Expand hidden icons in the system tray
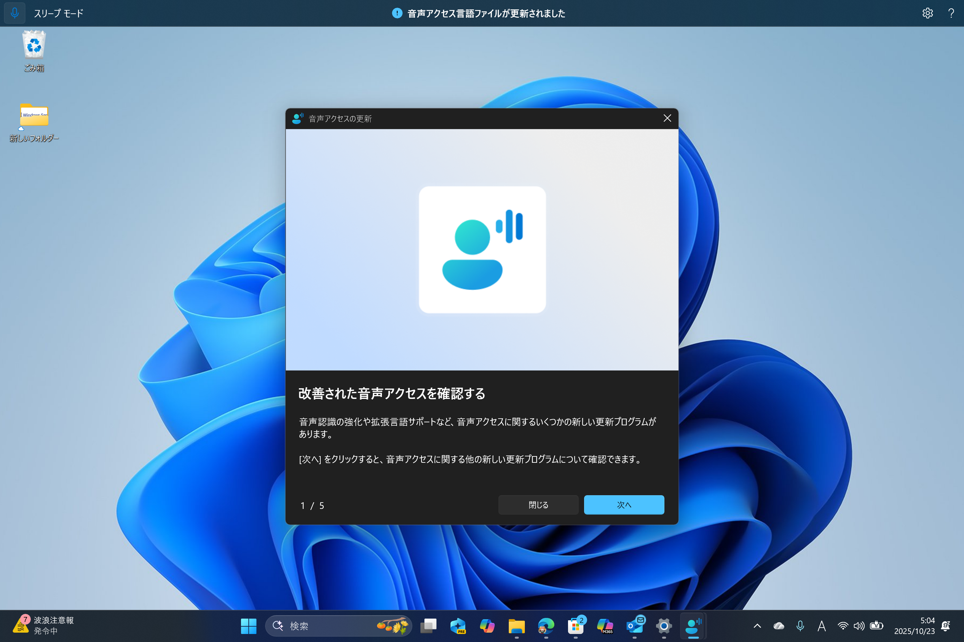The image size is (964, 642). click(x=757, y=626)
